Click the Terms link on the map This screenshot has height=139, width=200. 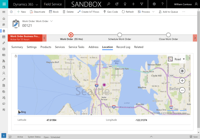(x=184, y=113)
